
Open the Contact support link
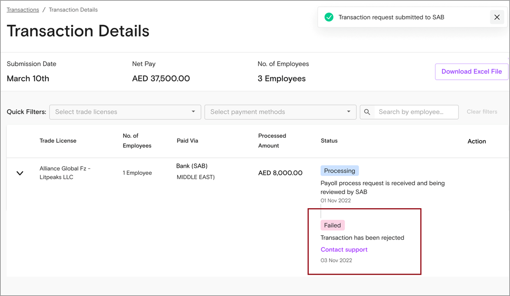(x=344, y=250)
